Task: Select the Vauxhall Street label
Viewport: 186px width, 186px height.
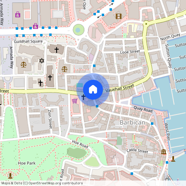Action: pos(119,88)
